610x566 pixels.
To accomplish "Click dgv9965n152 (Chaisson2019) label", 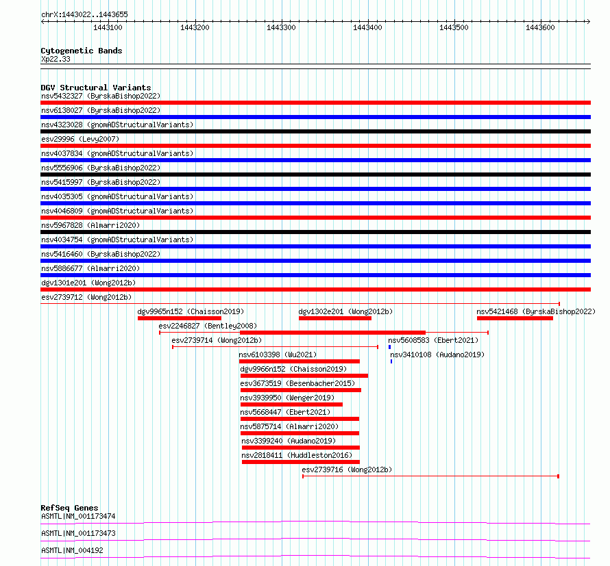I will [x=191, y=311].
